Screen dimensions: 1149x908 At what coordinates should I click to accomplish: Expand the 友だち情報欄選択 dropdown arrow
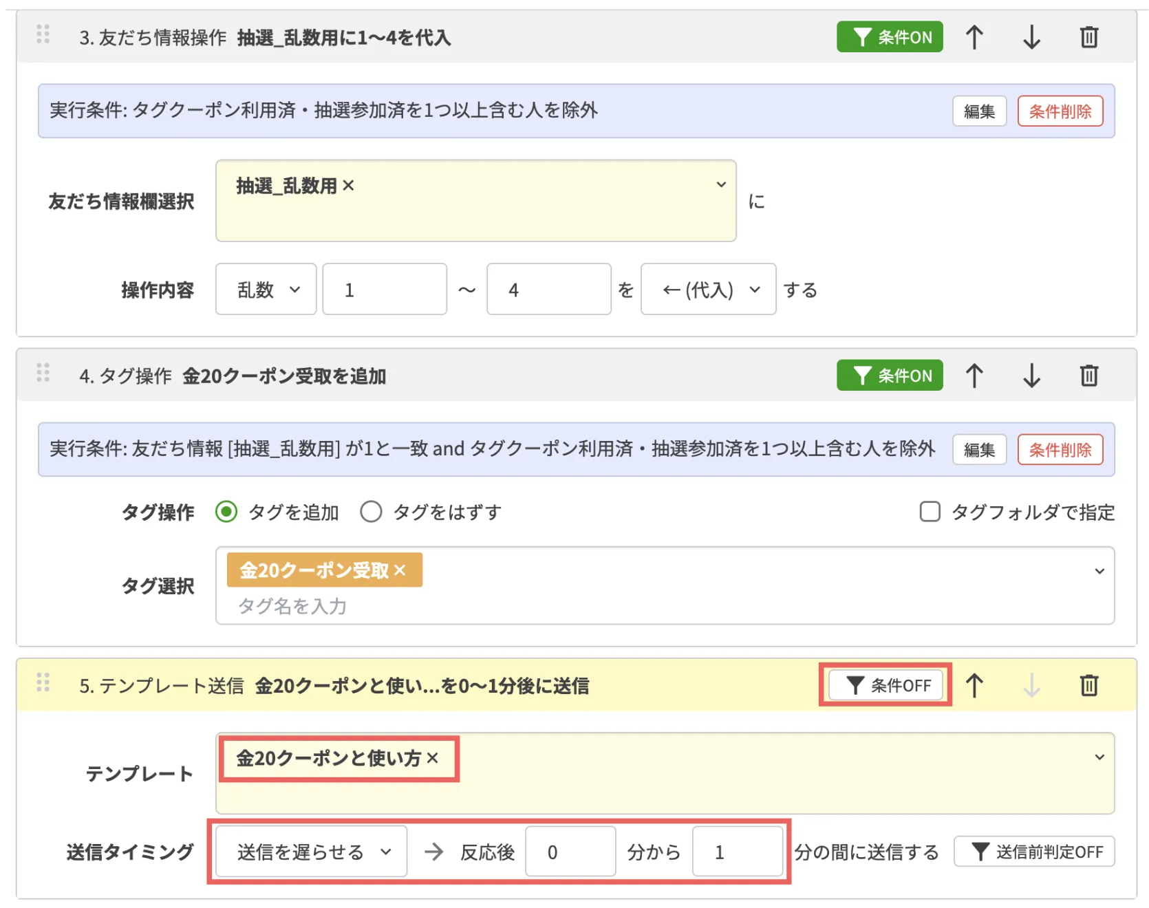721,184
